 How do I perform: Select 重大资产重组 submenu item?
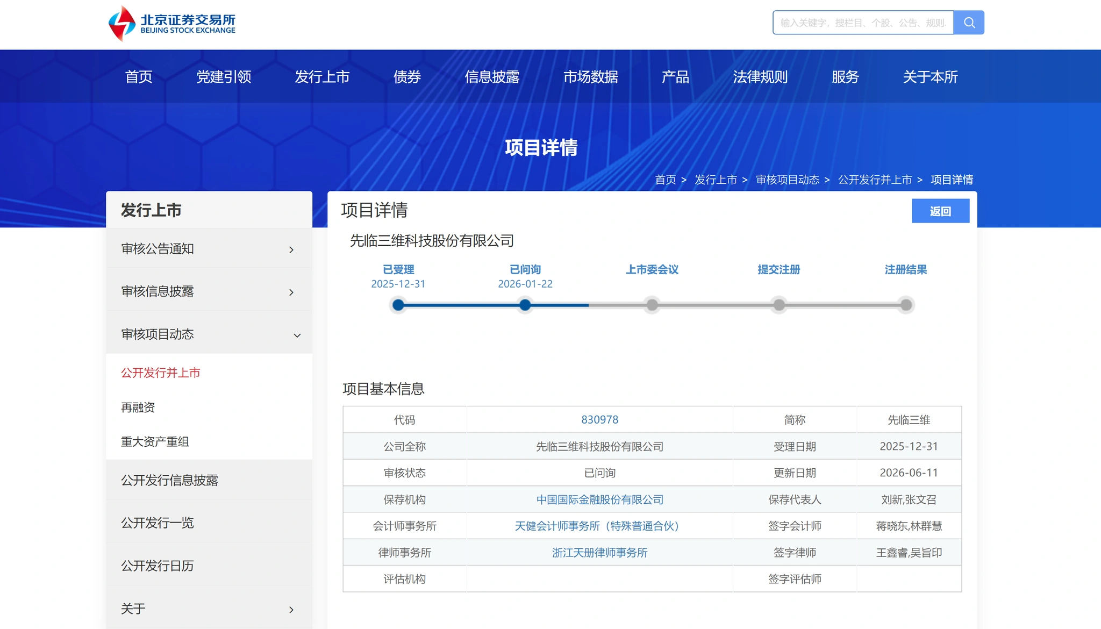pyautogui.click(x=155, y=442)
